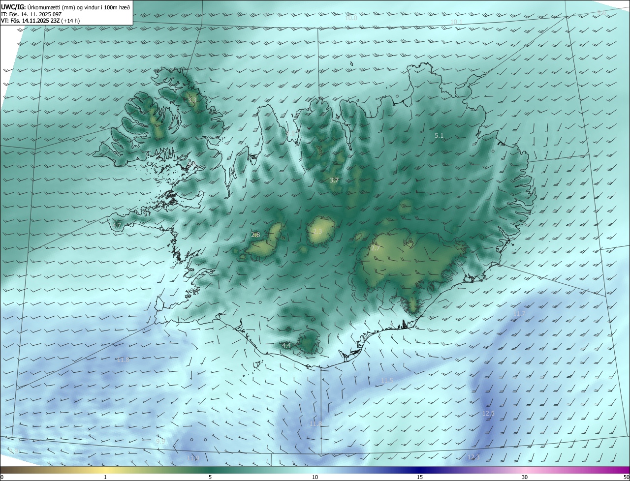
Task: Click the 3.3 value in the Westfjords
Action: (192, 100)
